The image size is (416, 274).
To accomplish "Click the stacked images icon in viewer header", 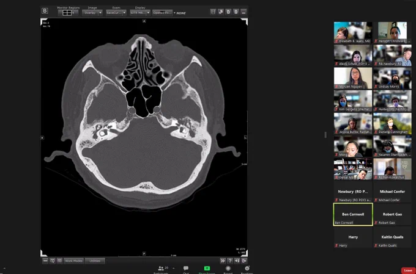I will 221,12.
